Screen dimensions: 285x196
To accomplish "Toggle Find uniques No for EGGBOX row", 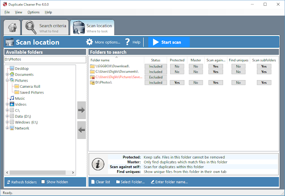I will (239, 66).
